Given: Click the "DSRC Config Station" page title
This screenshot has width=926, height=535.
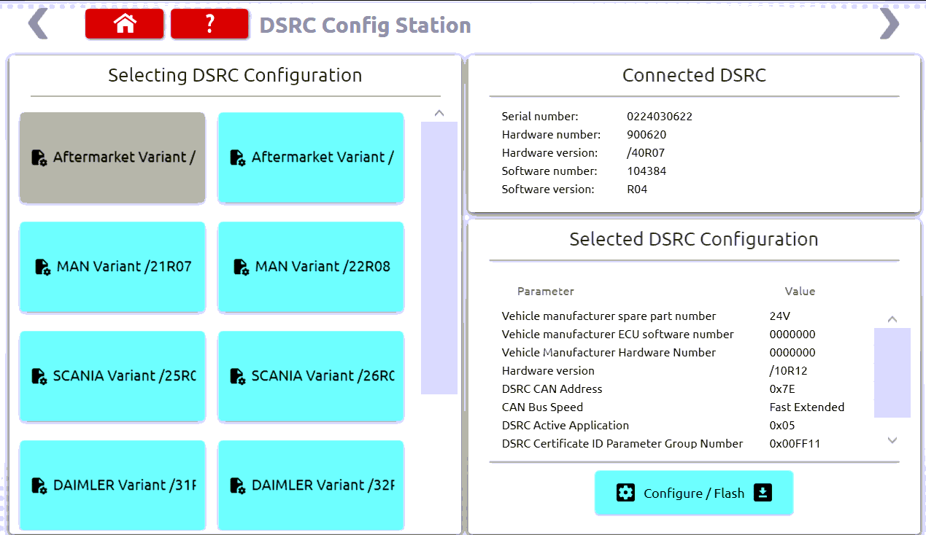Looking at the screenshot, I should (x=365, y=26).
